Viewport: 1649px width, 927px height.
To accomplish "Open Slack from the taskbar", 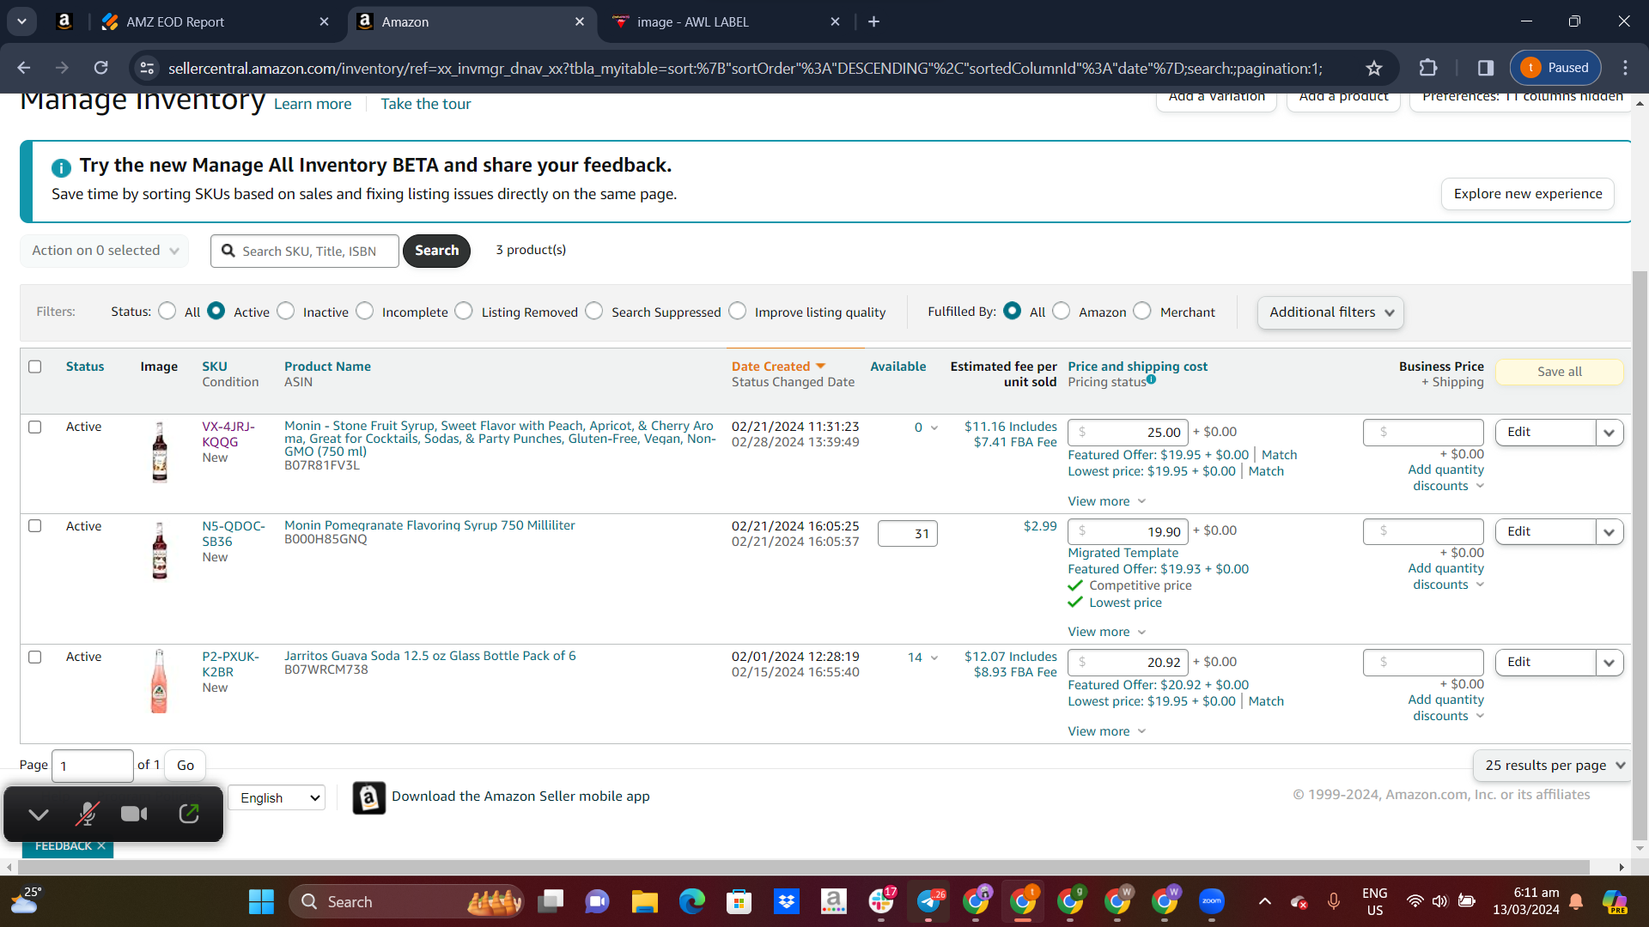I will (x=881, y=901).
